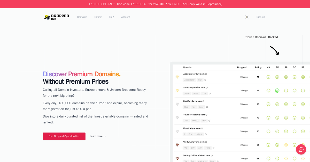Click info icon beside SmartBuyerTips.com domain name
The height and width of the screenshot is (162, 310).
(207, 88)
